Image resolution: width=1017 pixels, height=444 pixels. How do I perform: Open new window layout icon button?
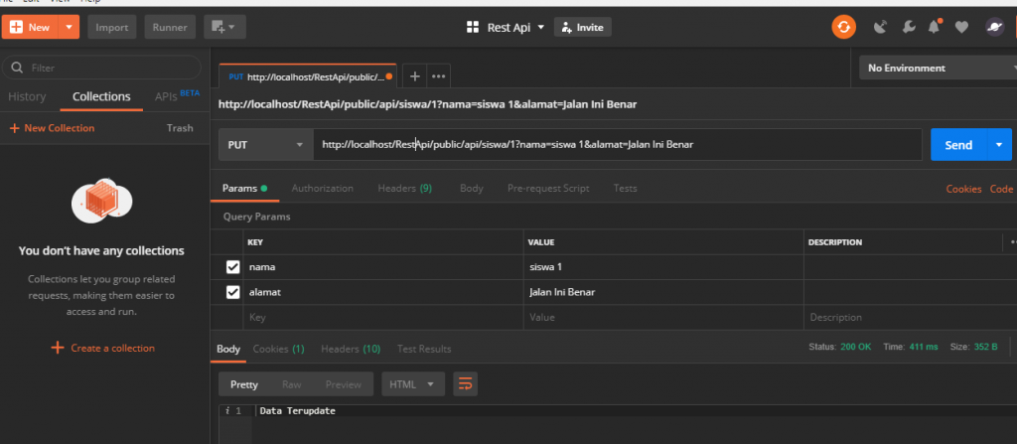225,27
